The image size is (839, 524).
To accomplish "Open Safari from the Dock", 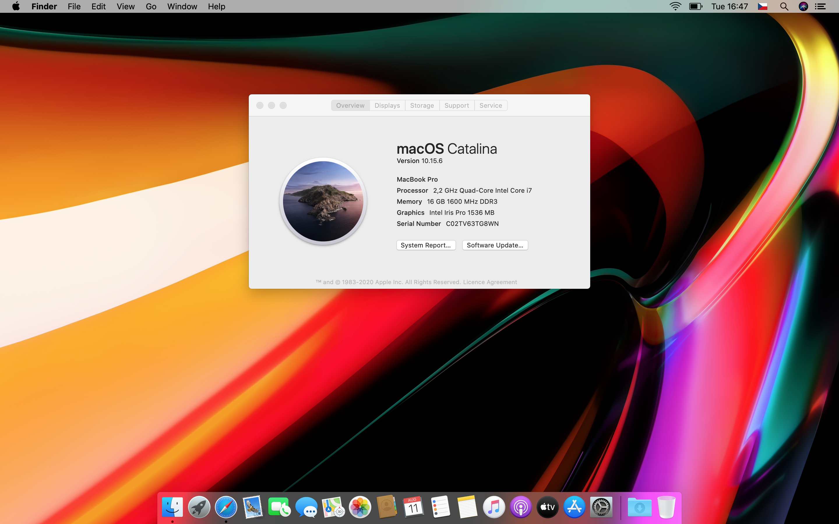I will pos(226,507).
